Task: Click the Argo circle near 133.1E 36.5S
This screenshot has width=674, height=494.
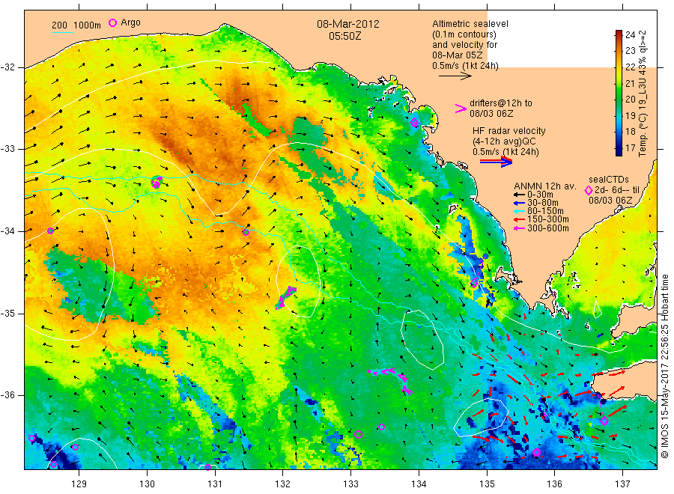Action: pos(358,434)
